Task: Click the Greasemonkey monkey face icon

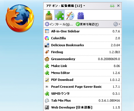Action: click(x=47, y=59)
